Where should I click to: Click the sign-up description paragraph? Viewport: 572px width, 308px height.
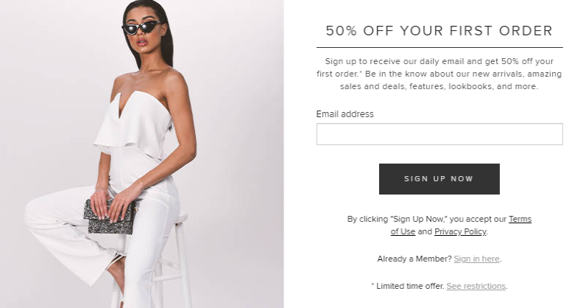tap(439, 74)
